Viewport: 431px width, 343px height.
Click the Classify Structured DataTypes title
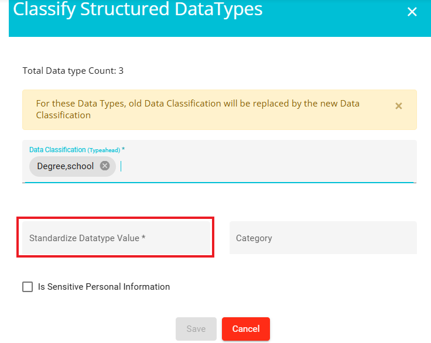pos(138,9)
